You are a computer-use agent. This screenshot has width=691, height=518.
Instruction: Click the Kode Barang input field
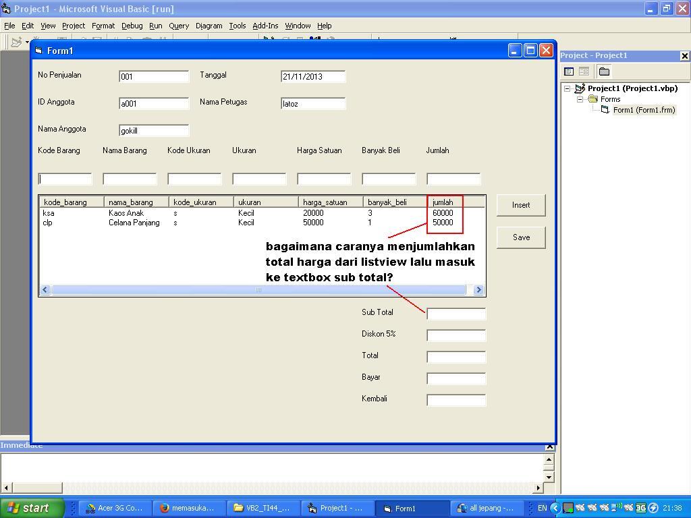click(x=65, y=179)
